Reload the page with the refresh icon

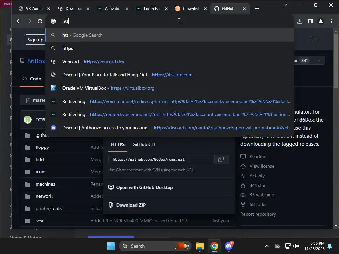pyautogui.click(x=40, y=21)
